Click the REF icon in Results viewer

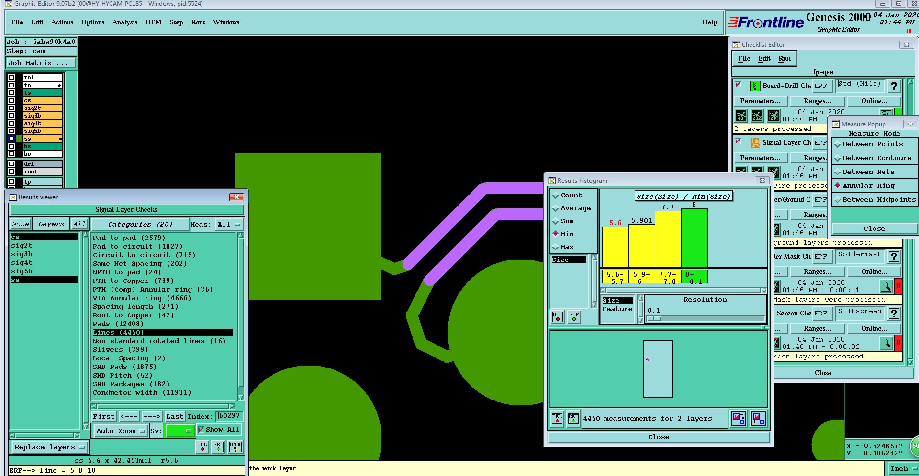tap(218, 447)
